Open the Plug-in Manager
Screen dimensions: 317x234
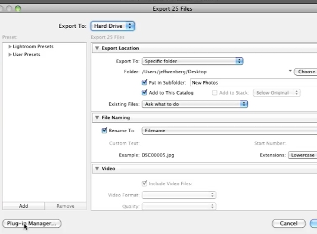coord(32,223)
